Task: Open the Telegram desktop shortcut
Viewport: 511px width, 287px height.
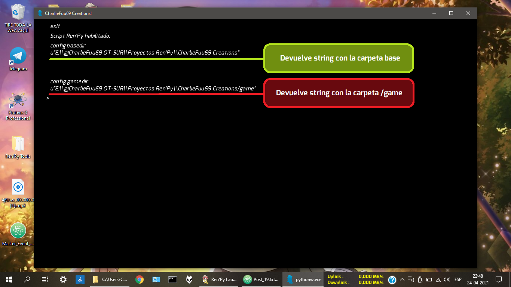Action: [18, 56]
